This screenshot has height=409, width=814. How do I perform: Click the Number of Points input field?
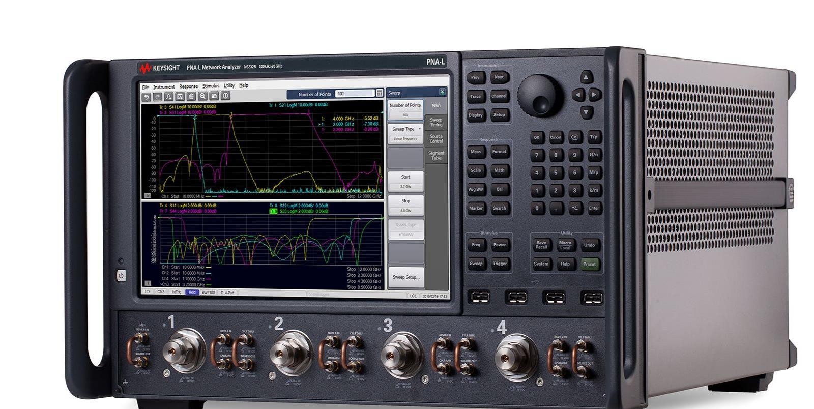pos(355,94)
